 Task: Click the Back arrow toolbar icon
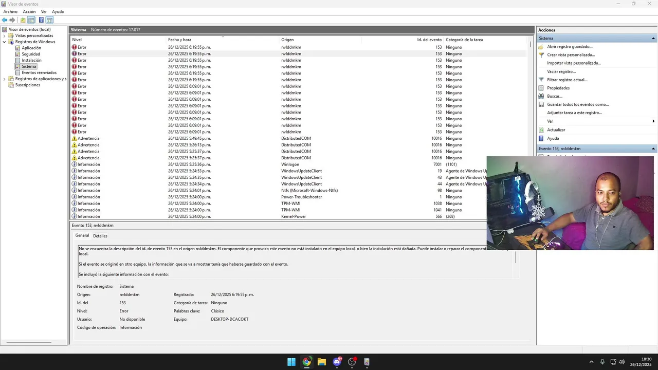(x=5, y=20)
